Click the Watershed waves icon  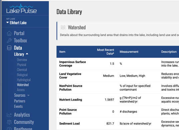pos(63,27)
